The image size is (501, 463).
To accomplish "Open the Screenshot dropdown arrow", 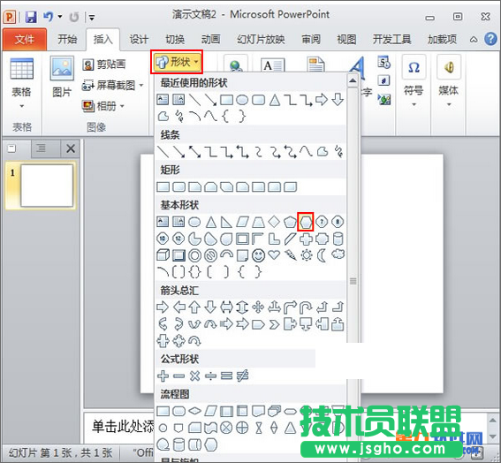I will pos(140,86).
